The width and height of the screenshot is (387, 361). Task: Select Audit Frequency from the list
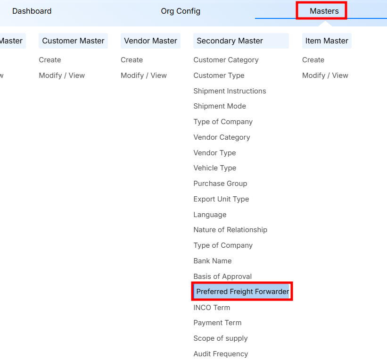coord(220,354)
